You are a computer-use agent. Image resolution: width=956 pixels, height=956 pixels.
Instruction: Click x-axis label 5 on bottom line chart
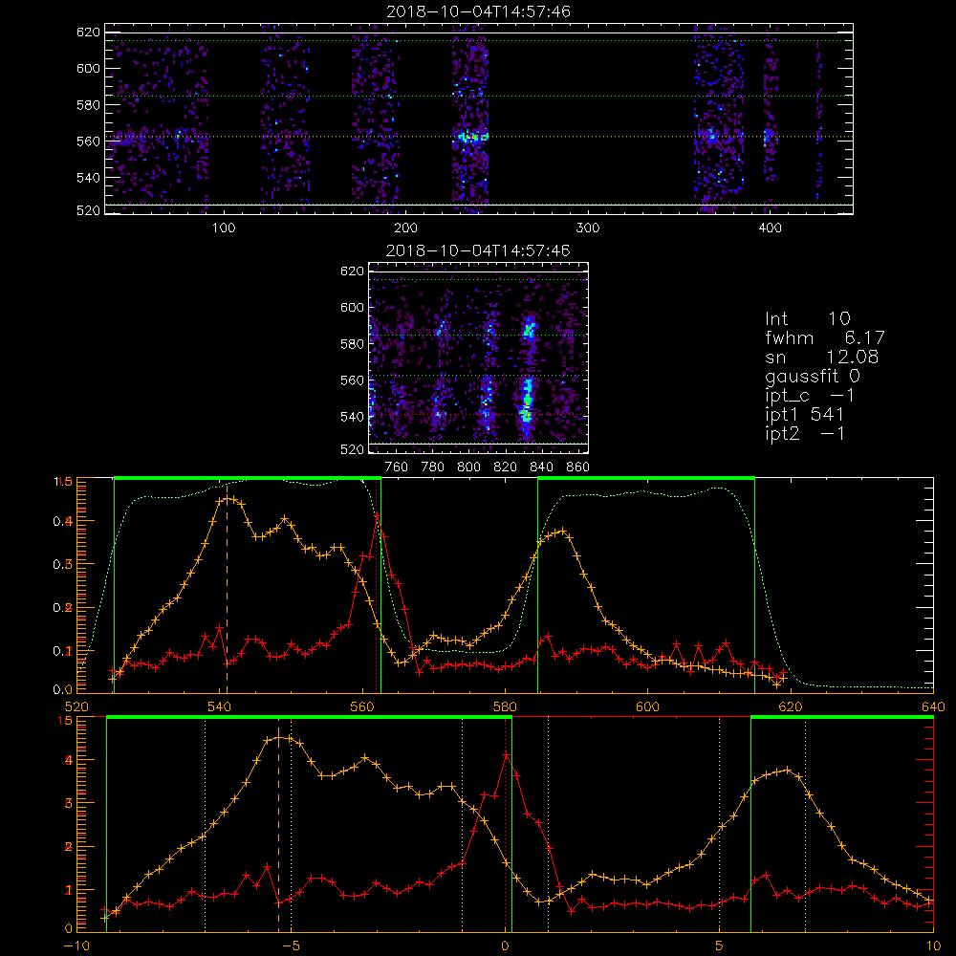(x=720, y=946)
